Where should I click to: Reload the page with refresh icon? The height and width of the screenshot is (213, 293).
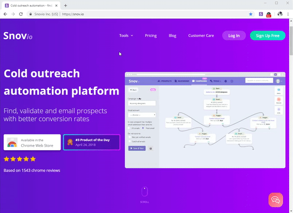tap(21, 14)
